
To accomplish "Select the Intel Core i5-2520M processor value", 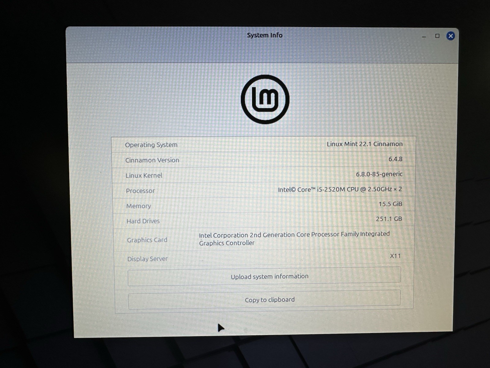I will pyautogui.click(x=340, y=189).
